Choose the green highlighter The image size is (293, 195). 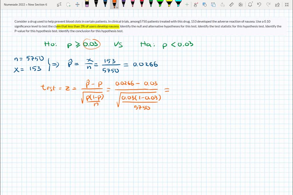[160, 4]
